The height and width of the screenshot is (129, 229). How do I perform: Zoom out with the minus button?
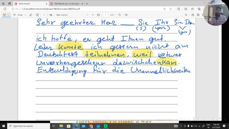coord(87,15)
